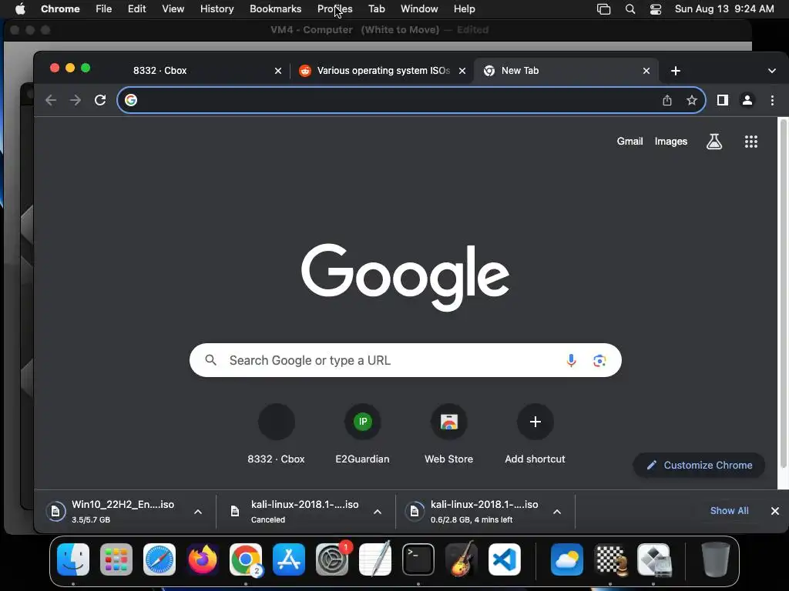789x591 pixels.
Task: Open Launchpad from the Dock
Action: [x=116, y=559]
